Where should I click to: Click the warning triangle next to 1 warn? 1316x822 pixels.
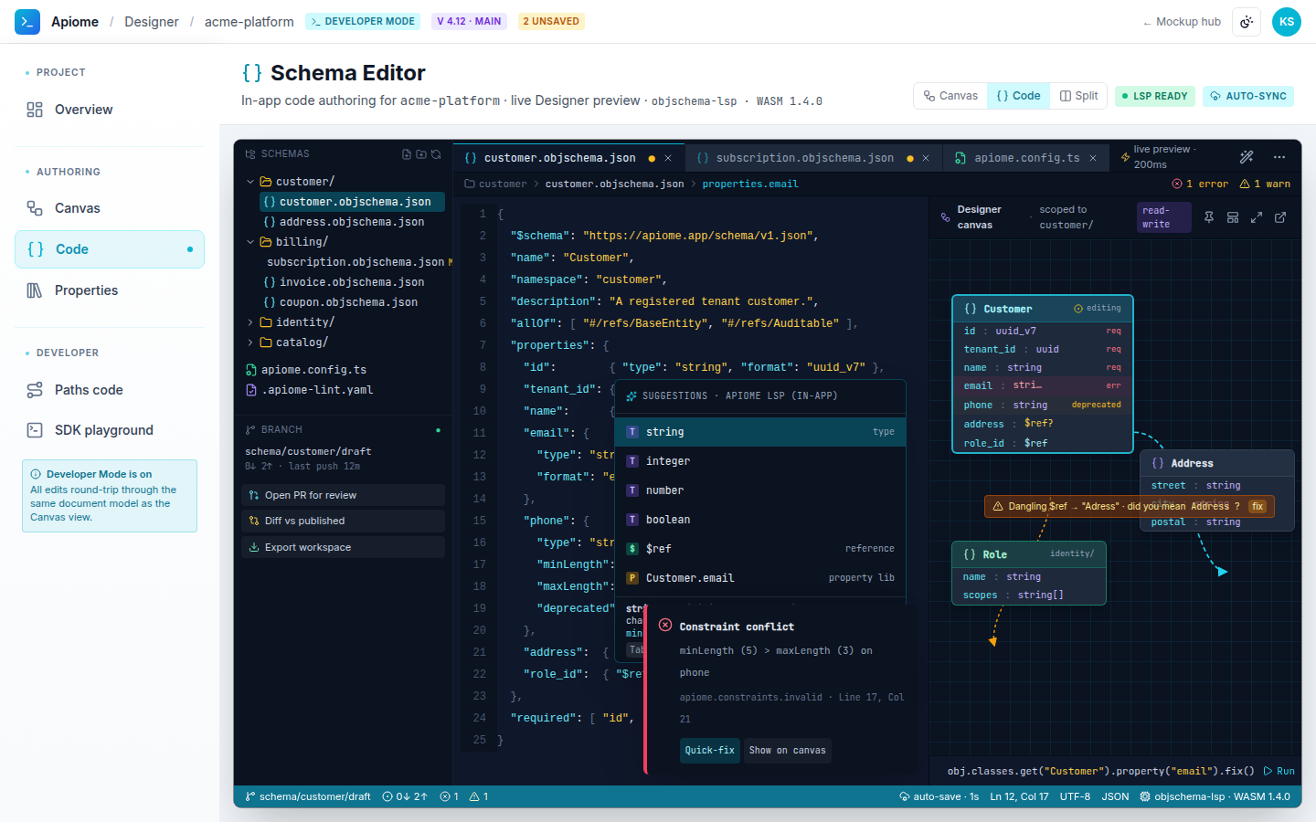1245,184
